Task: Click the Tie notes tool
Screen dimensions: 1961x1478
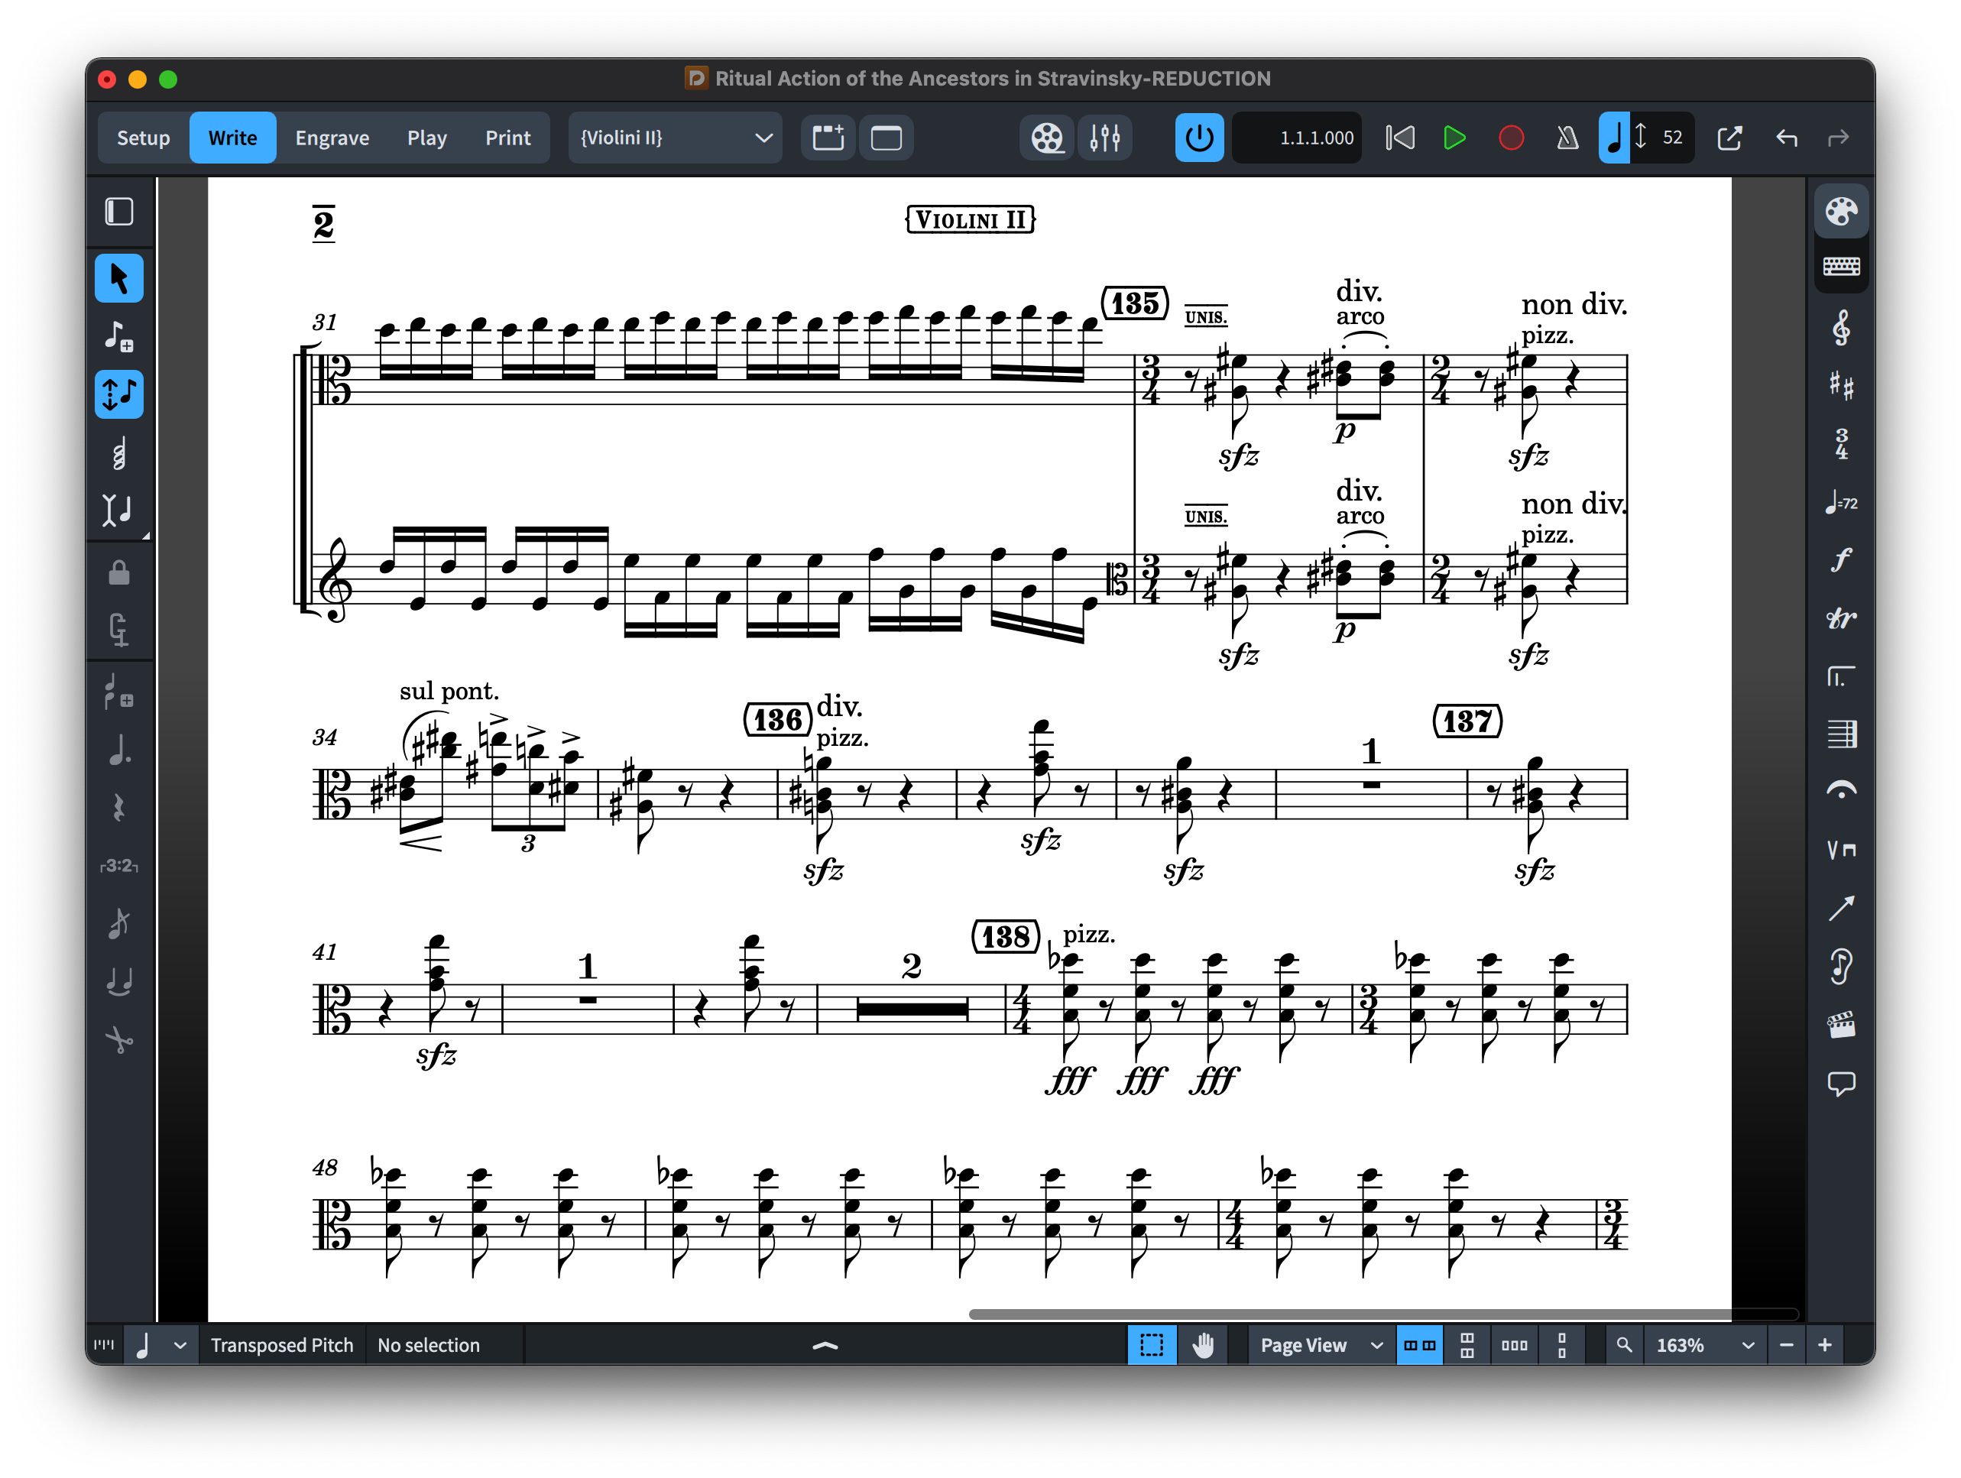Action: point(118,981)
